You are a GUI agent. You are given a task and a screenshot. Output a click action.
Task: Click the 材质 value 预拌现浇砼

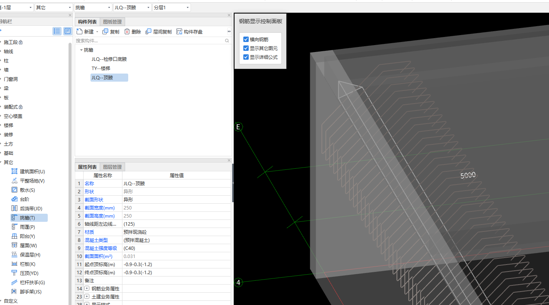176,232
